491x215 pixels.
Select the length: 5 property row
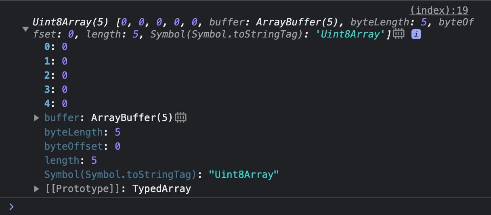71,160
